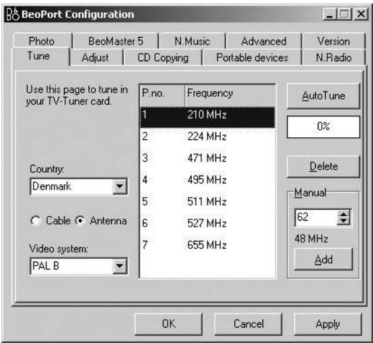Click the tune-in instruction text

(x=77, y=96)
